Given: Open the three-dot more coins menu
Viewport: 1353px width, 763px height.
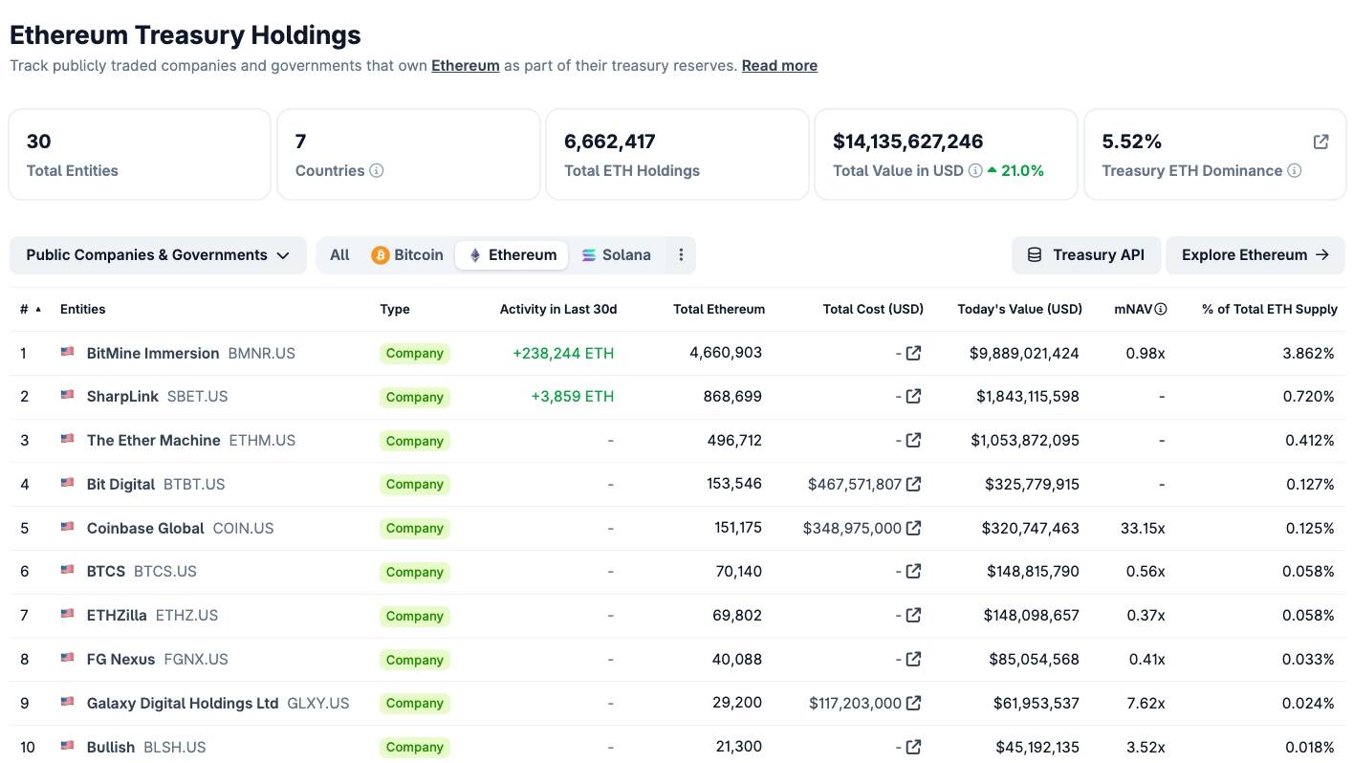Looking at the screenshot, I should pos(681,255).
